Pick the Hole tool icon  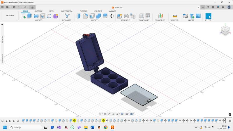click(43, 16)
